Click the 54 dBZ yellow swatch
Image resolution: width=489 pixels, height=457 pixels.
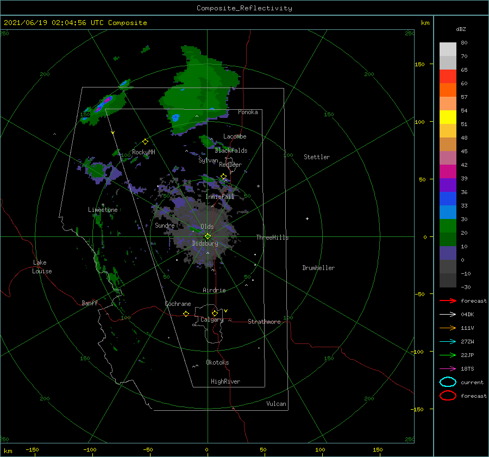pyautogui.click(x=448, y=117)
